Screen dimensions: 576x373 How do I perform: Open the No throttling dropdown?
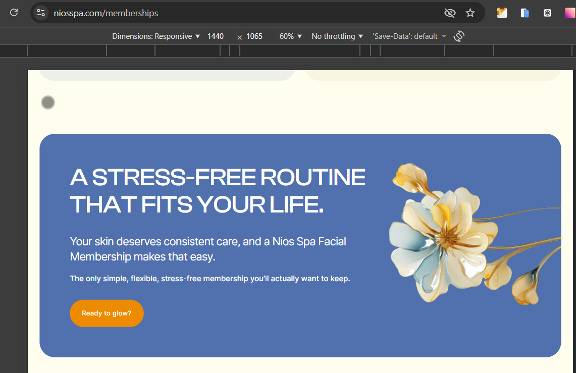pyautogui.click(x=337, y=36)
